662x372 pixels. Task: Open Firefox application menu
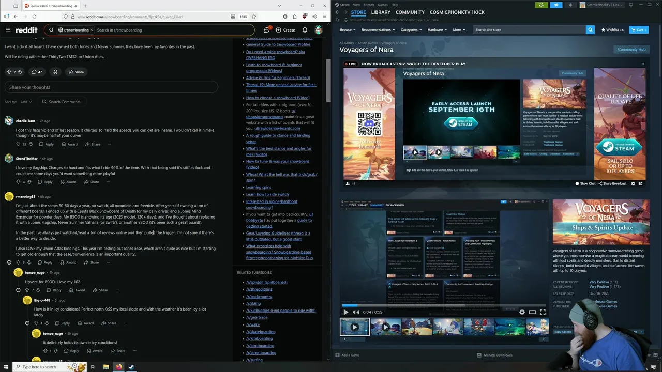pyautogui.click(x=324, y=17)
